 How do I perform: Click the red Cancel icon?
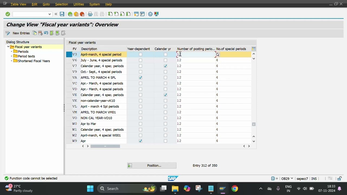[x=82, y=14]
